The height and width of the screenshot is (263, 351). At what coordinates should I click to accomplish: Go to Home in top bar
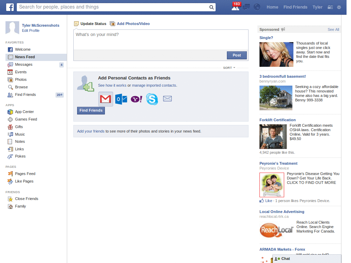272,7
